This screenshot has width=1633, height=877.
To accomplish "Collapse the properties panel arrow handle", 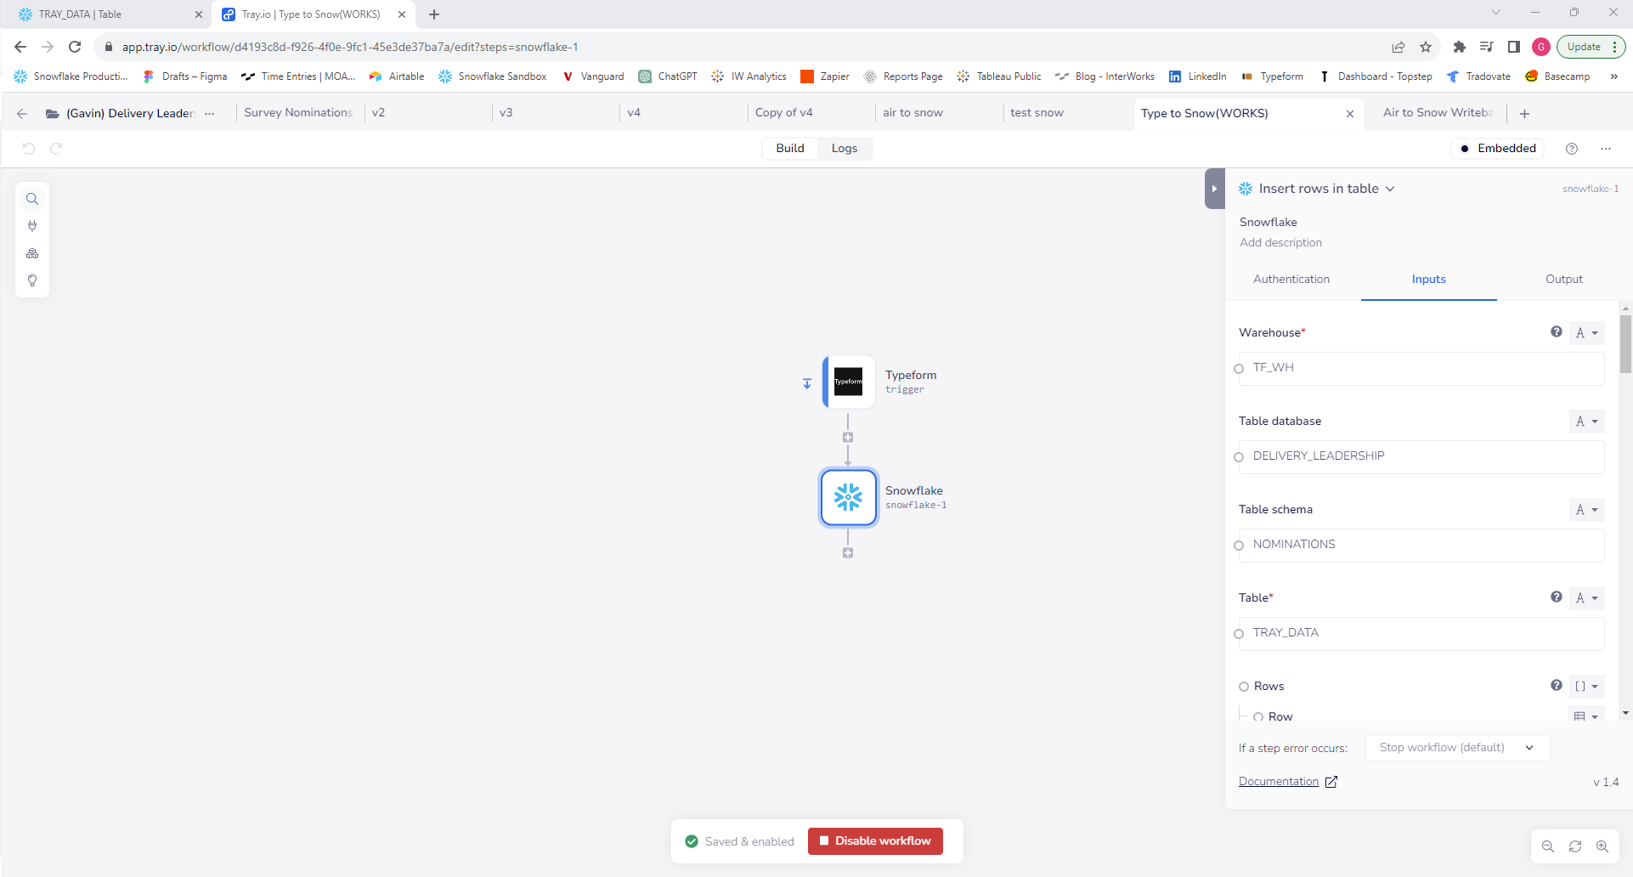I will coord(1215,189).
